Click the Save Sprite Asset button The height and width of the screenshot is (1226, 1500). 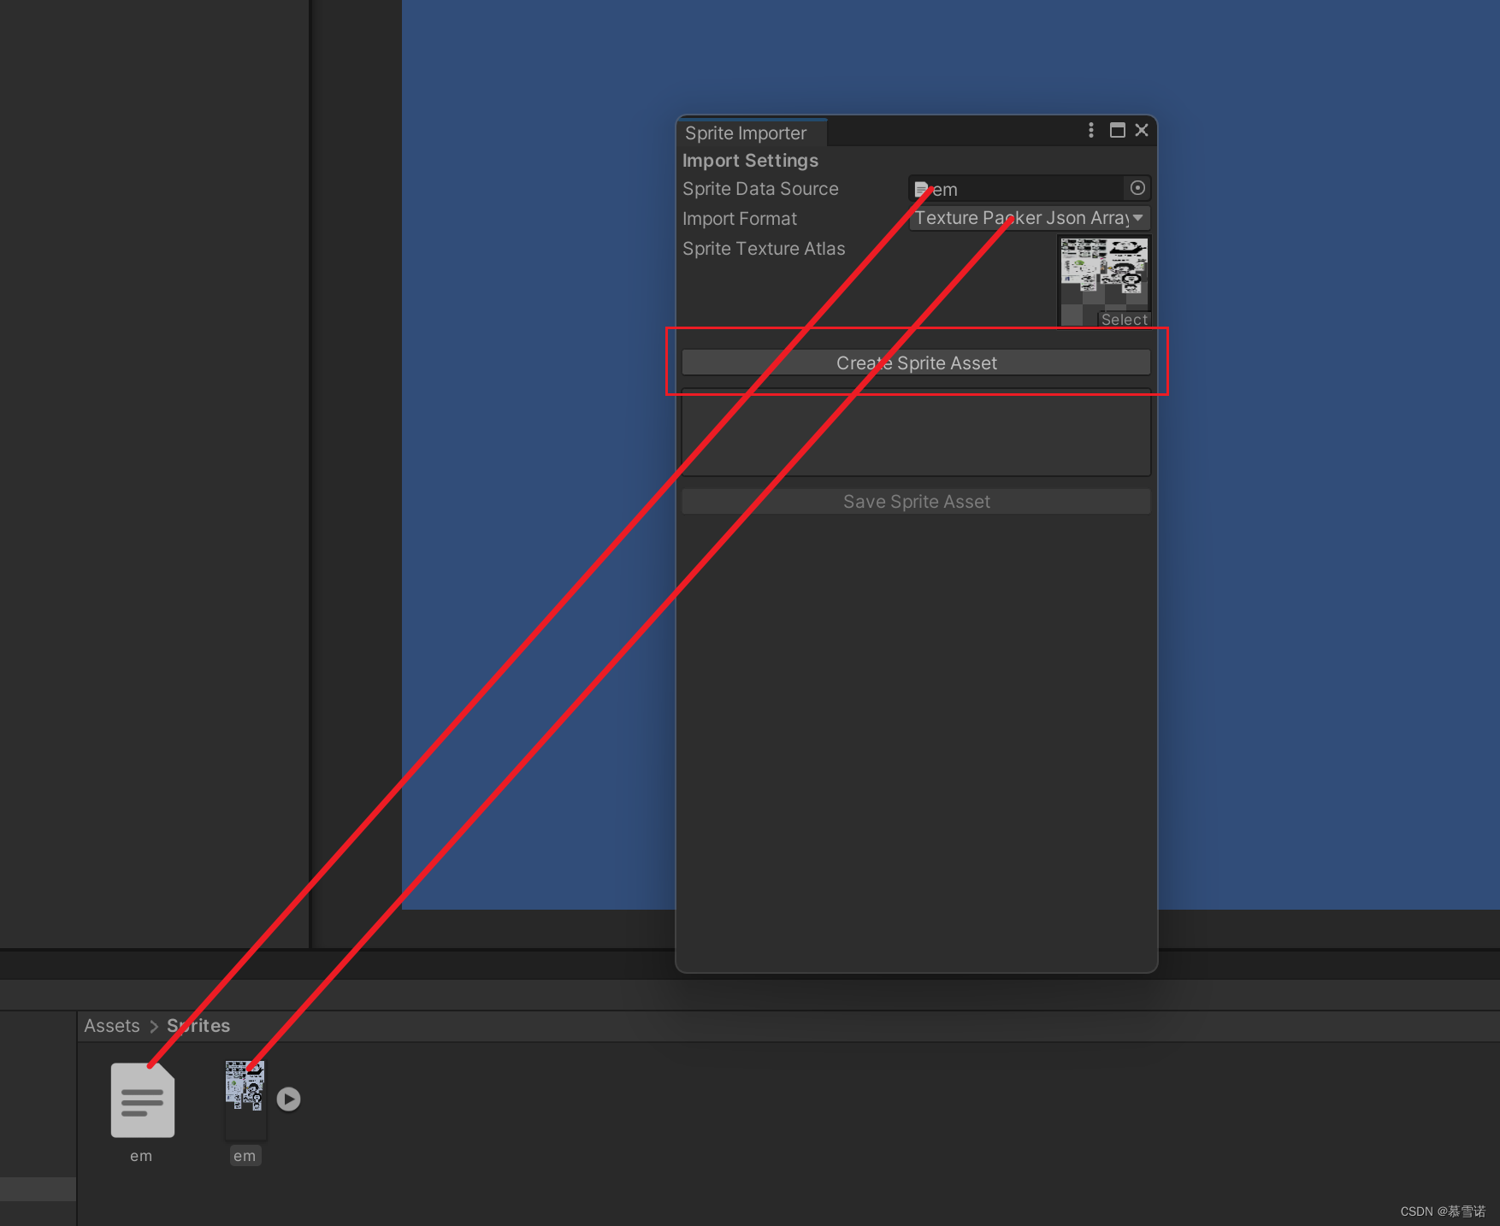(916, 502)
